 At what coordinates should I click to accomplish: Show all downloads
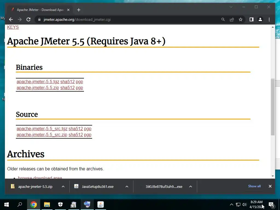(254, 186)
